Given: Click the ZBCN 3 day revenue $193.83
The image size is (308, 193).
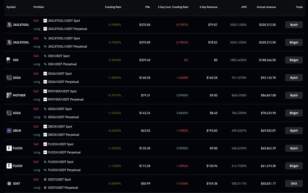Looking at the screenshot, I should (x=212, y=131).
